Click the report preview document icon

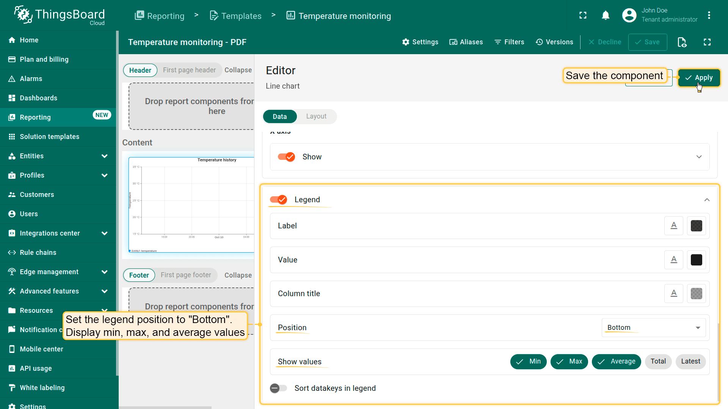[682, 42]
